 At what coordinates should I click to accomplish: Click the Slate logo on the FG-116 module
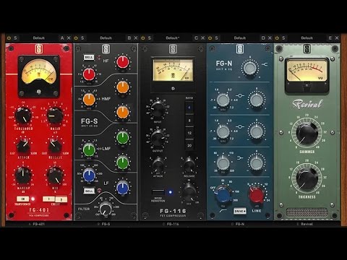173,49
